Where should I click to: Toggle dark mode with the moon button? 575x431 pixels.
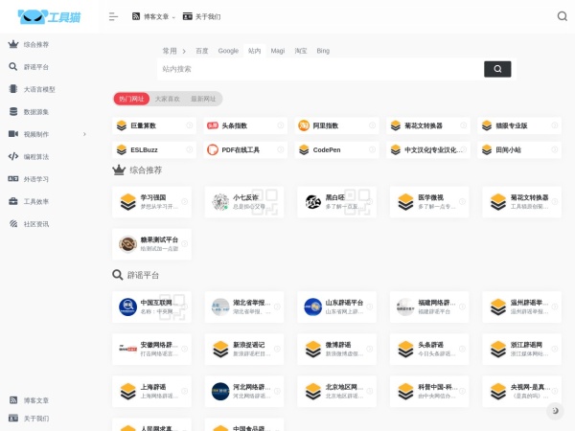point(555,411)
